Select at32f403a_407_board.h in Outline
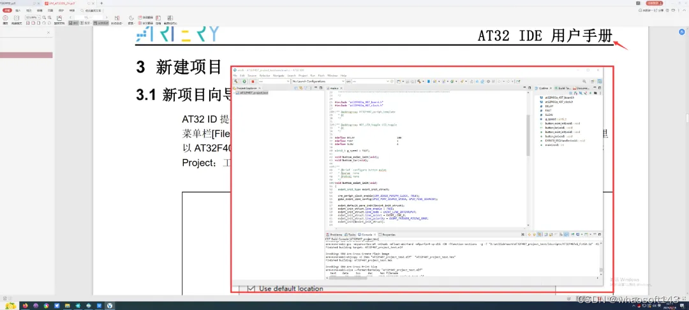Screen dimensions: 689x310 (560, 97)
